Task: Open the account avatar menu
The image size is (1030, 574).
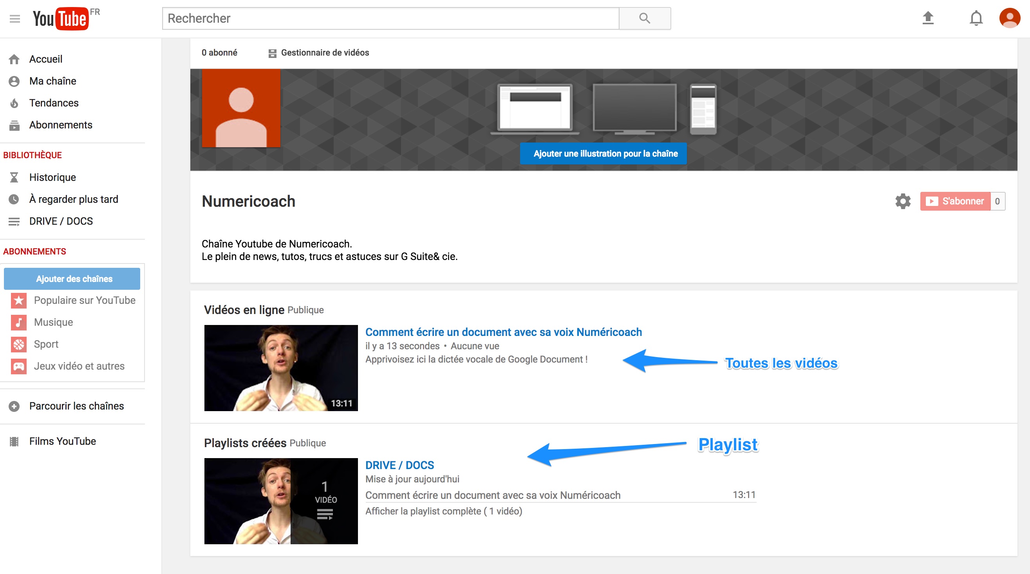Action: (x=1010, y=18)
